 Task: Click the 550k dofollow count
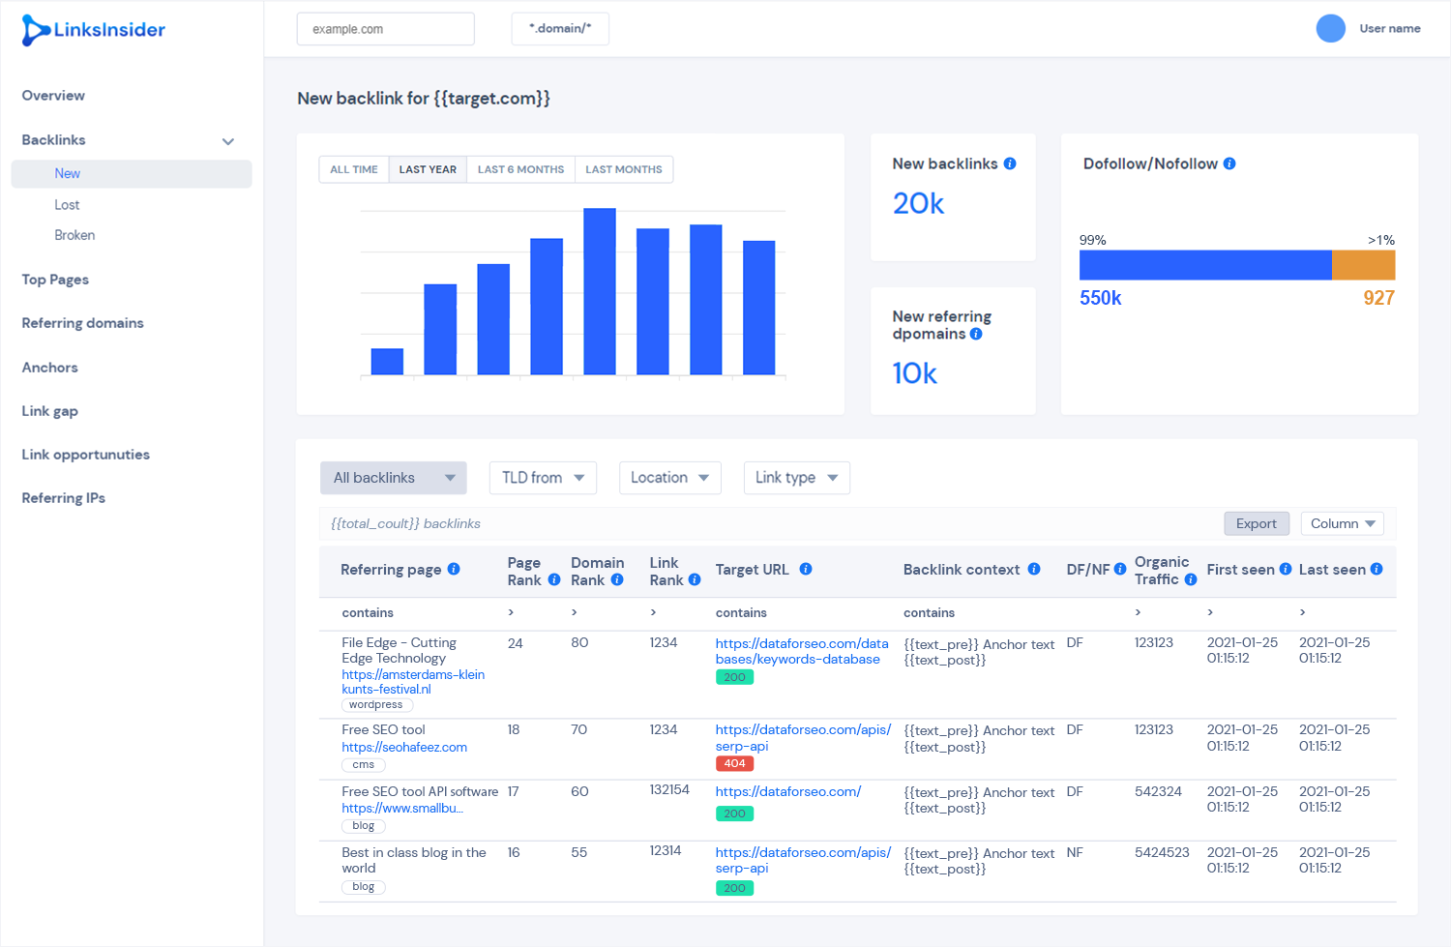tap(1101, 298)
